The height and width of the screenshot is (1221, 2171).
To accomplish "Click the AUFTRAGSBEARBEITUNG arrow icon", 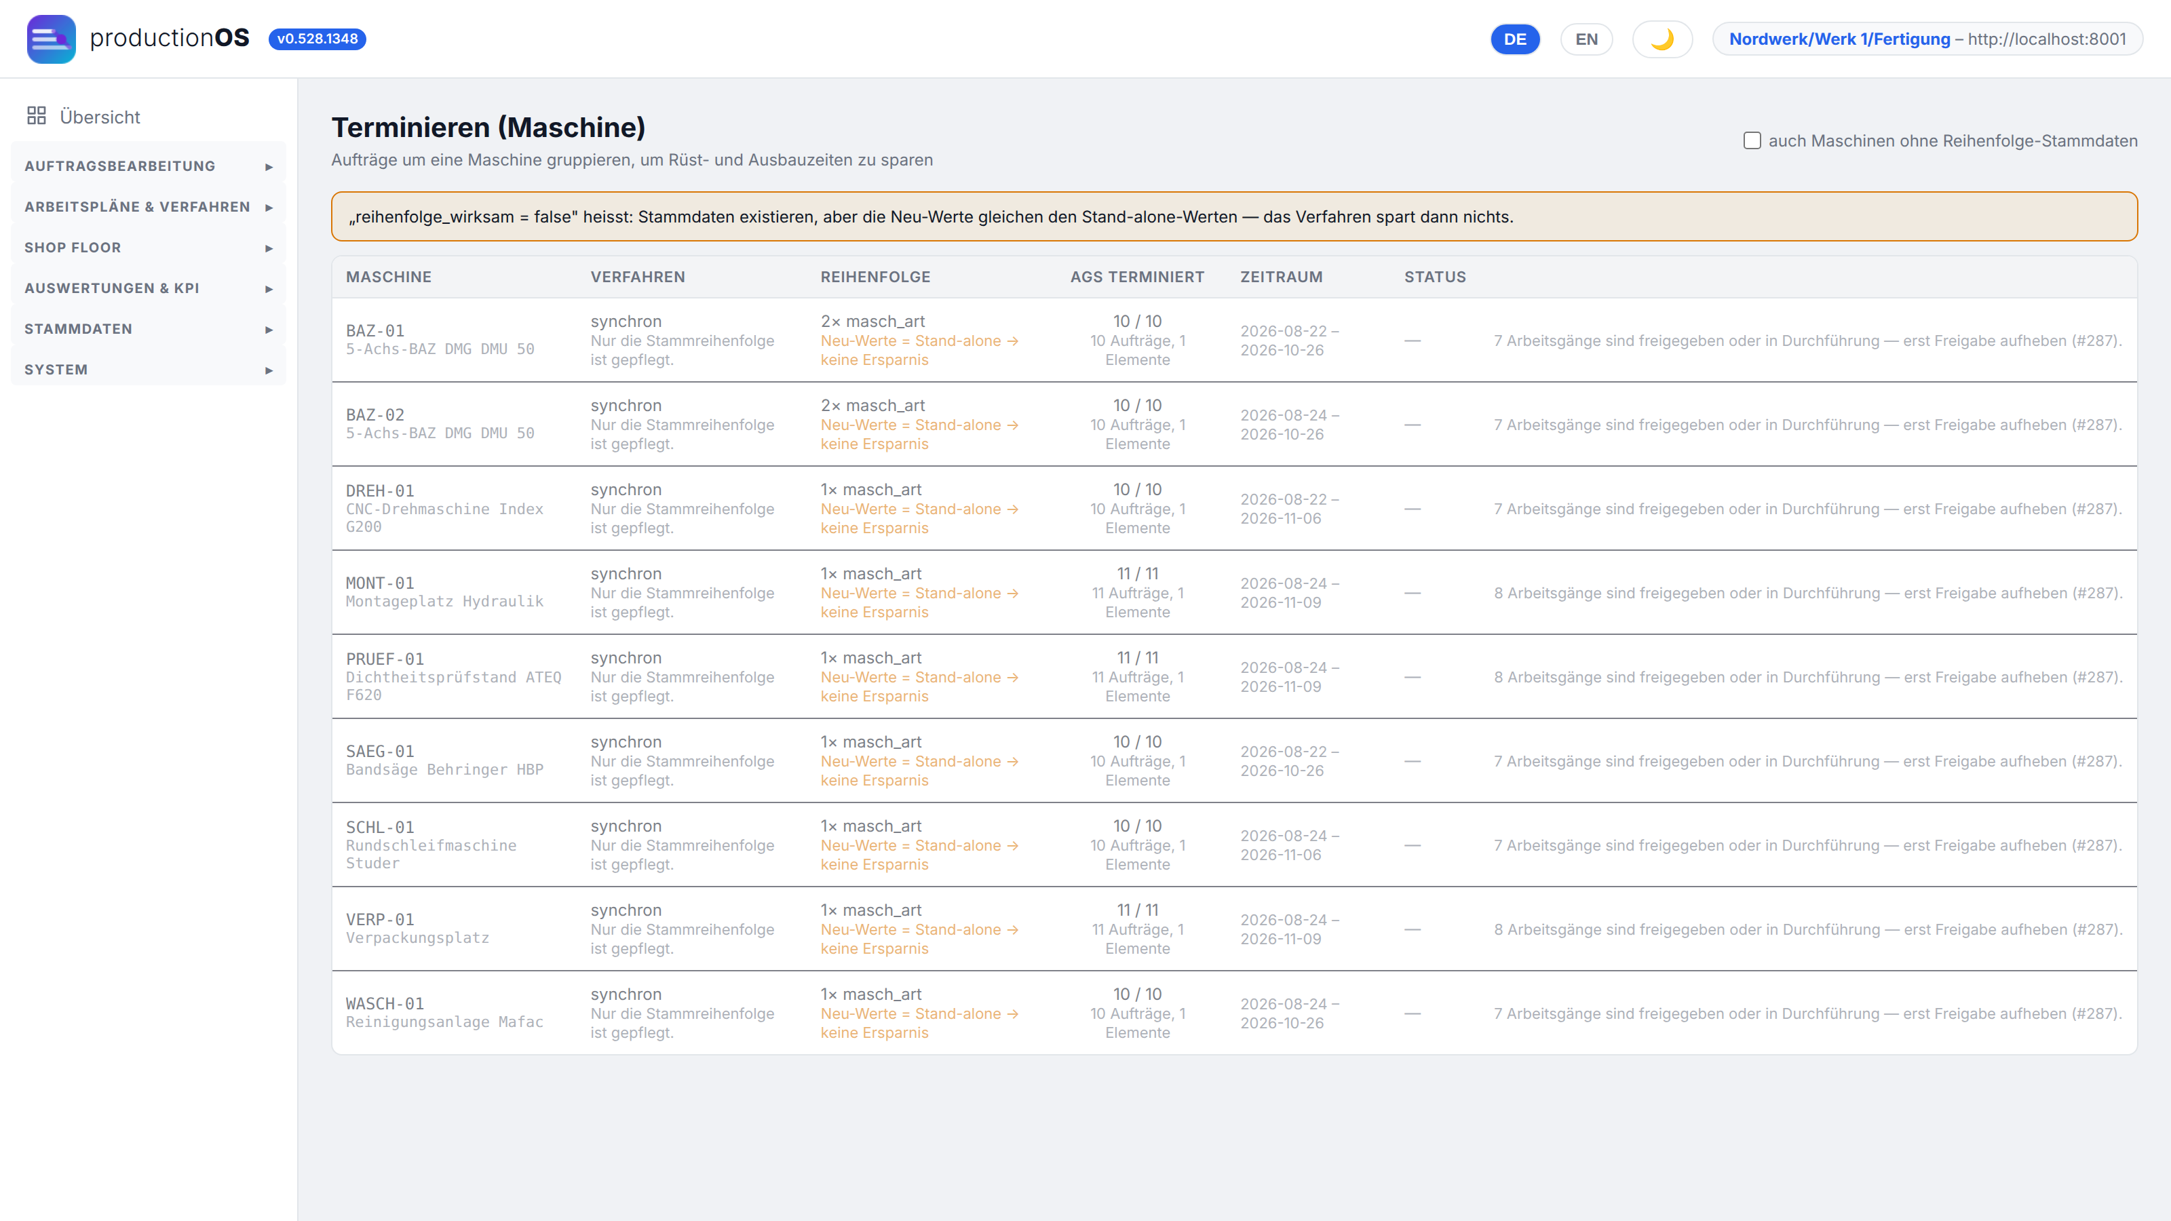I will pos(269,167).
